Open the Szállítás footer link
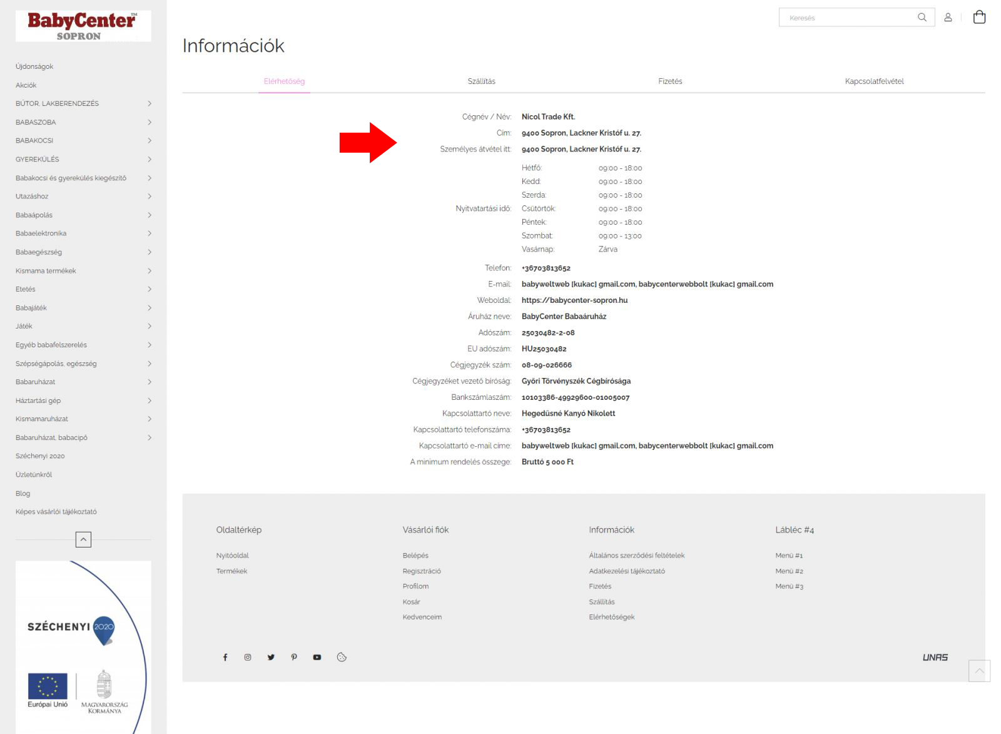The image size is (1001, 734). point(602,602)
